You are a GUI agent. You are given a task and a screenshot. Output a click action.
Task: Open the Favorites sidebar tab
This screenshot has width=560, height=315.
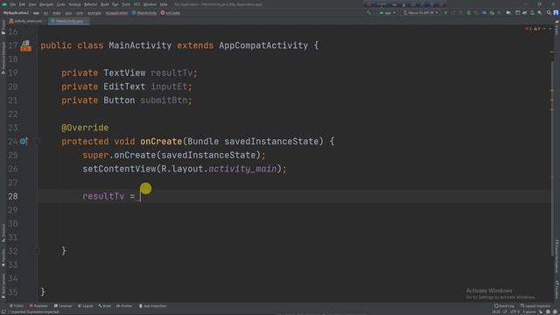(x=3, y=257)
